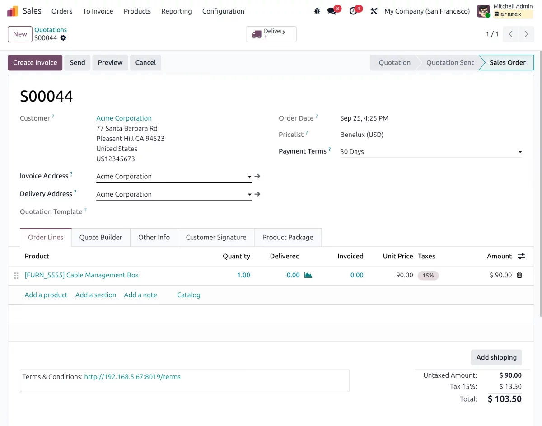542x426 pixels.
Task: Click the drag handle on the order line
Action: [x=16, y=276]
